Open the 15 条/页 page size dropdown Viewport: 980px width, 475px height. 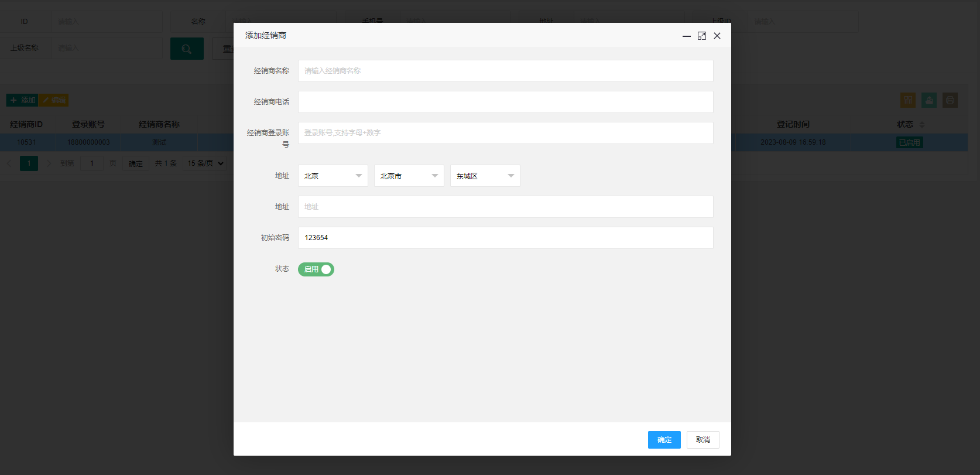point(205,163)
